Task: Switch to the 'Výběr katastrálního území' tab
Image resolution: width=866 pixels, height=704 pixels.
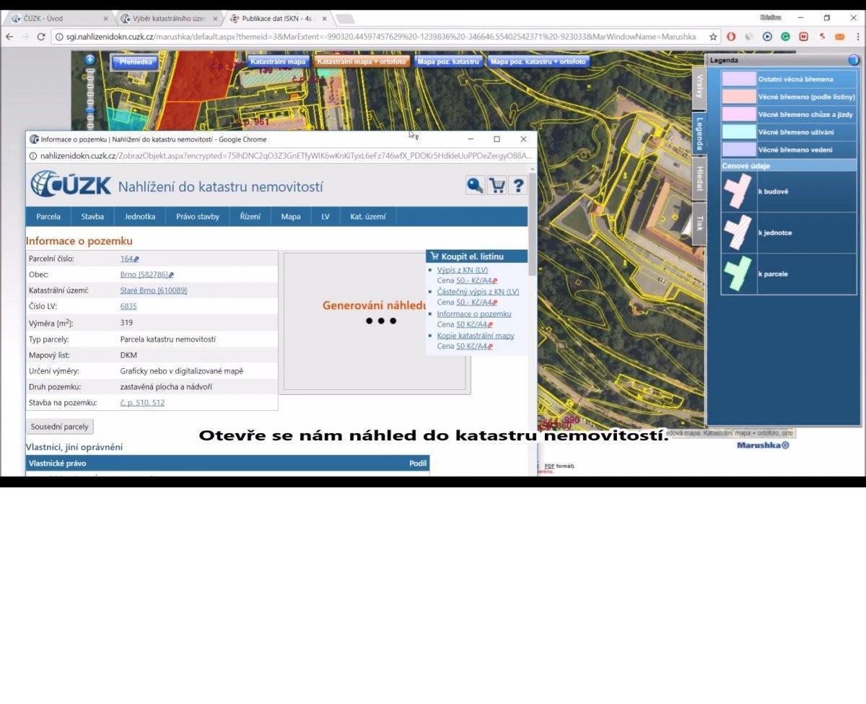Action: pyautogui.click(x=168, y=19)
